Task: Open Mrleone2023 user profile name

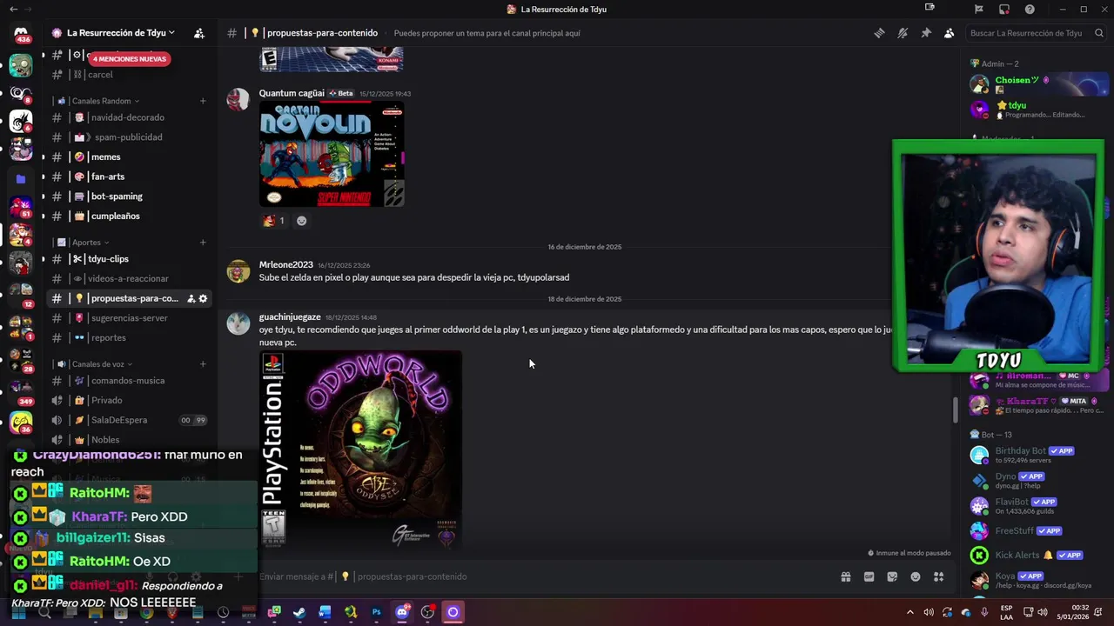Action: click(285, 264)
